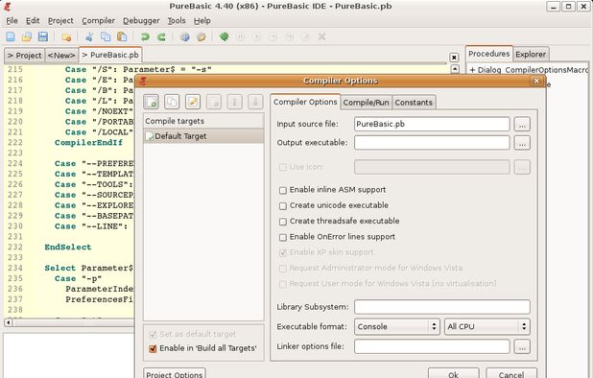Open the Help menu
Image resolution: width=593 pixels, height=378 pixels.
coord(202,21)
